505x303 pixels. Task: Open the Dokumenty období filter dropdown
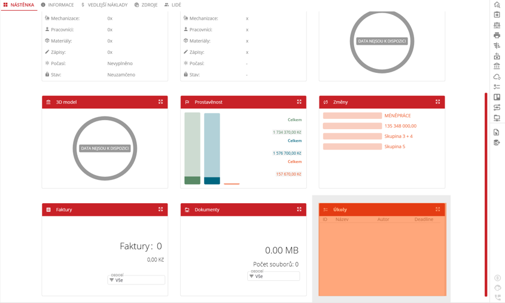(273, 276)
